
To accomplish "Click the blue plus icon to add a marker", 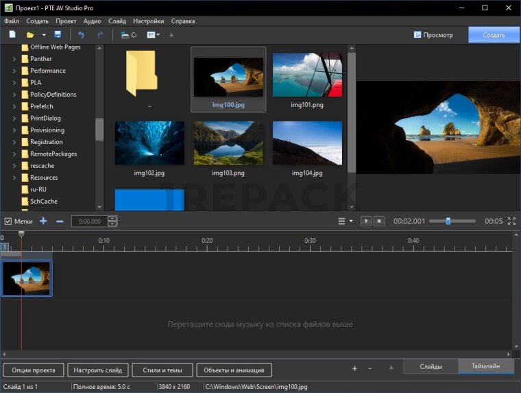I will click(43, 221).
